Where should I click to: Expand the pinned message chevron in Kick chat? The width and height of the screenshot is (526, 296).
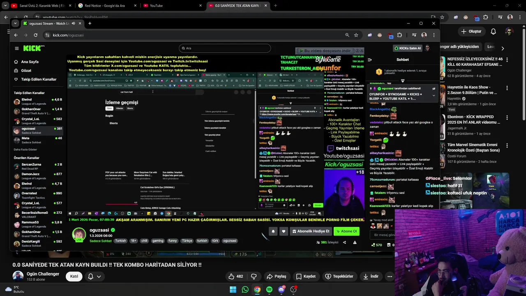pyautogui.click(x=434, y=95)
